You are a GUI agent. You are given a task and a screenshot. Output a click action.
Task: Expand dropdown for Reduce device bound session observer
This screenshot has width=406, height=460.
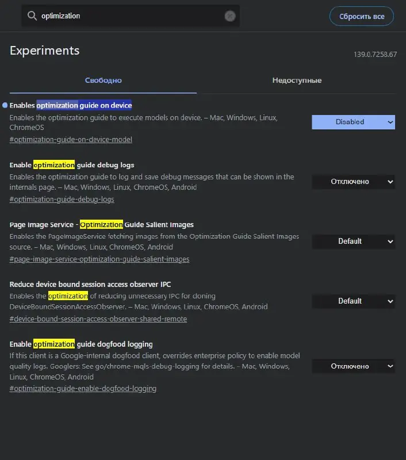[353, 301]
